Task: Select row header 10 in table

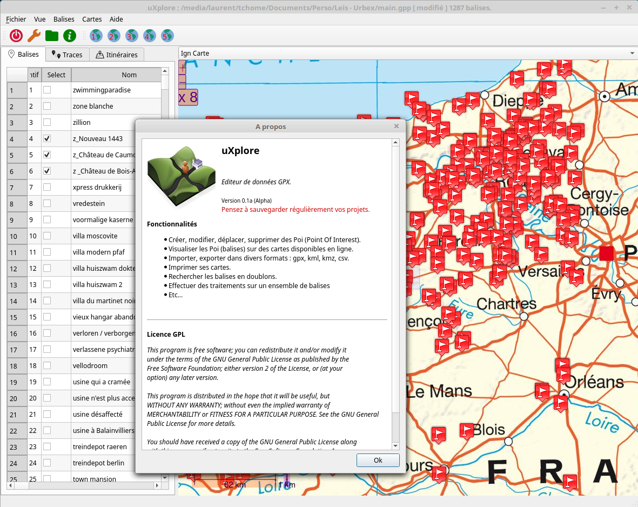Action: [17, 236]
